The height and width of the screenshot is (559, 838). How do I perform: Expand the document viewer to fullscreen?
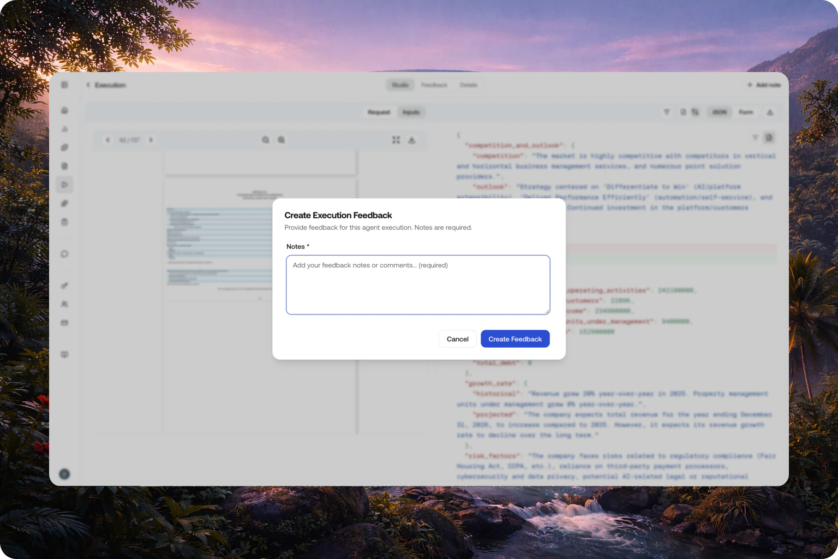[396, 140]
